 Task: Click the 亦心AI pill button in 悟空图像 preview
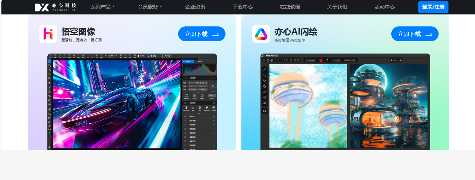(x=152, y=56)
